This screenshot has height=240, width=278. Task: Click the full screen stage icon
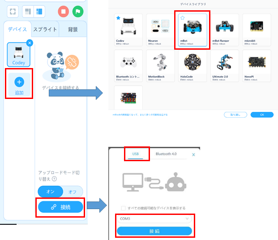[x=13, y=12]
